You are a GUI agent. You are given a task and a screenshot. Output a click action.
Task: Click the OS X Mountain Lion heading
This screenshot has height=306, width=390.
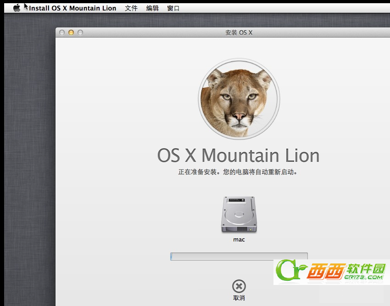pyautogui.click(x=238, y=156)
